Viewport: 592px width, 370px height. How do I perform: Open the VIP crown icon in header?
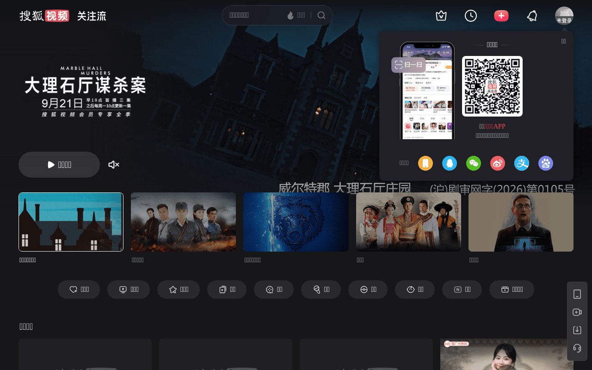point(441,16)
